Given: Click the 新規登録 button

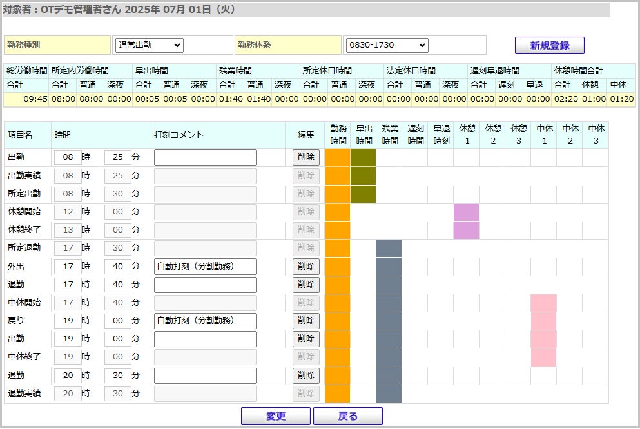Looking at the screenshot, I should click(x=549, y=45).
